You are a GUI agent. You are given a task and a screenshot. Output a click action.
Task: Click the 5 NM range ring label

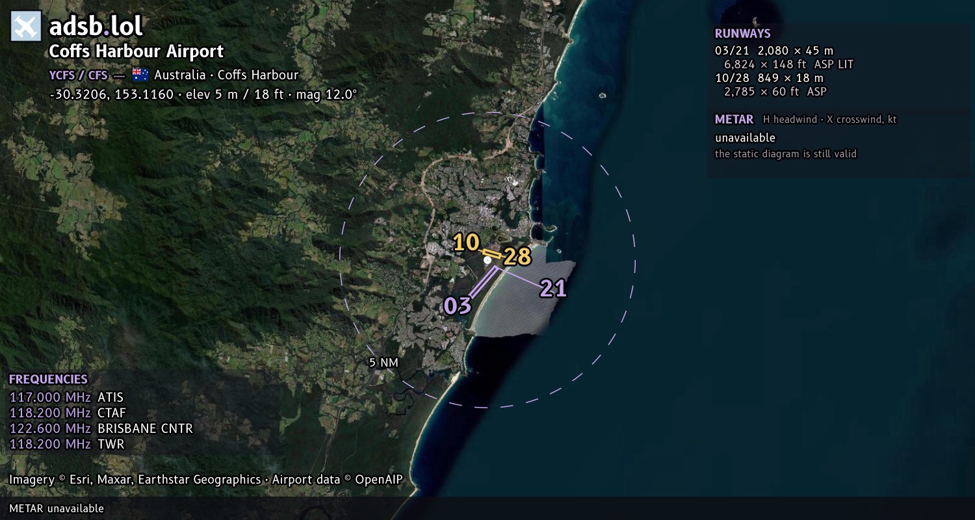coord(383,363)
